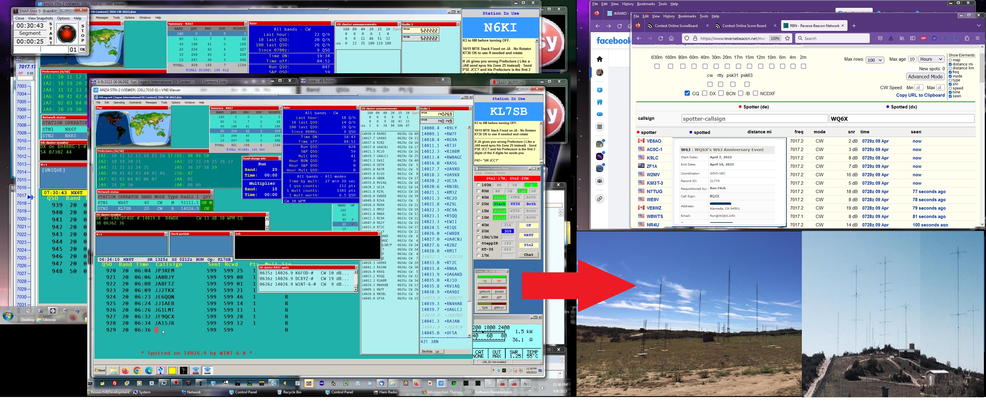Check the map option under Show Elements
This screenshot has width=986, height=409.
click(951, 60)
